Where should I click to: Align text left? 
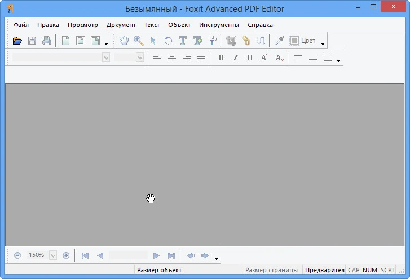(157, 57)
